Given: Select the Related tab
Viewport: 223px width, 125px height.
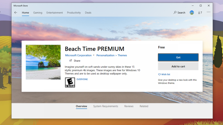Looking at the screenshot, I should pos(144,106).
